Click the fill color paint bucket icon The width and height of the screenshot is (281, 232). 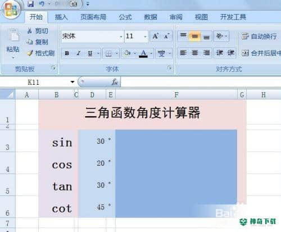pyautogui.click(x=127, y=53)
